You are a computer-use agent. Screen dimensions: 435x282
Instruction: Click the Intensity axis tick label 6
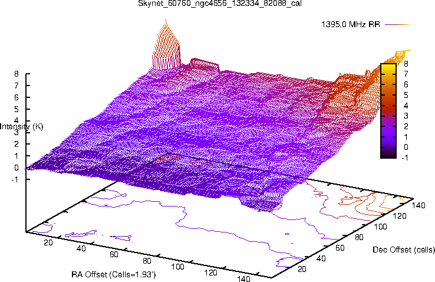[17, 97]
